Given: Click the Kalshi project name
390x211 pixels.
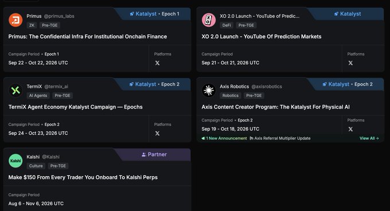Looking at the screenshot, I should click(x=33, y=157).
